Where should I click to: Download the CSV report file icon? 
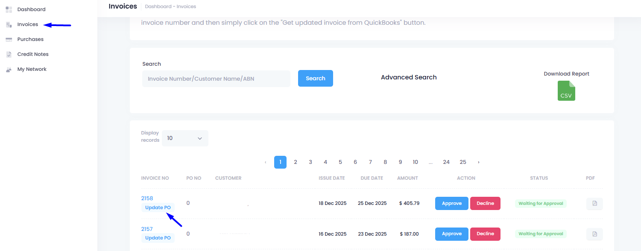coord(566,91)
